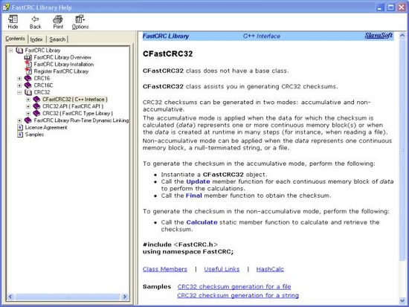Open the Samples topic in tree
The height and width of the screenshot is (307, 409).
(34, 135)
